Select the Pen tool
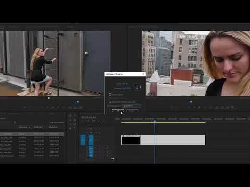250x187 pixels. pyautogui.click(x=75, y=124)
